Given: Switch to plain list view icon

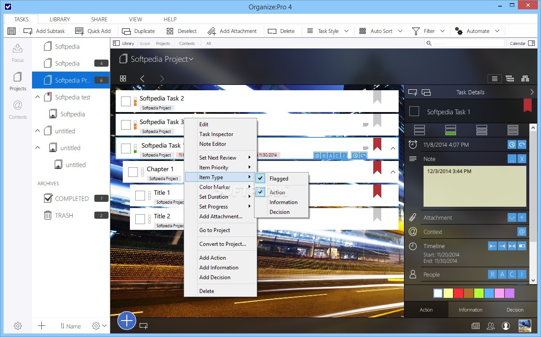Looking at the screenshot, I should coord(494,79).
